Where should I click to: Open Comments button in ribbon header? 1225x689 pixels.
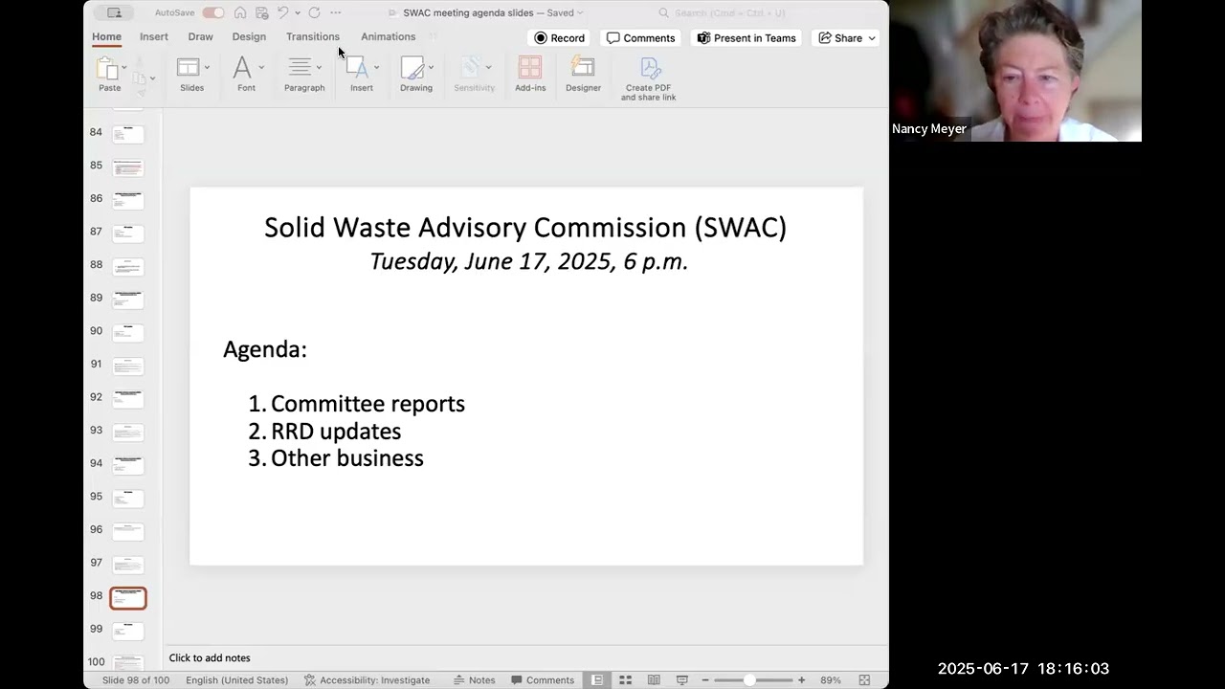coord(640,38)
